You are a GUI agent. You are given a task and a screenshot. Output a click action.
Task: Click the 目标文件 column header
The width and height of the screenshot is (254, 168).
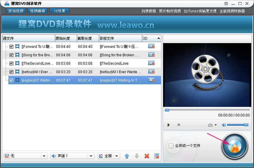(x=121, y=38)
